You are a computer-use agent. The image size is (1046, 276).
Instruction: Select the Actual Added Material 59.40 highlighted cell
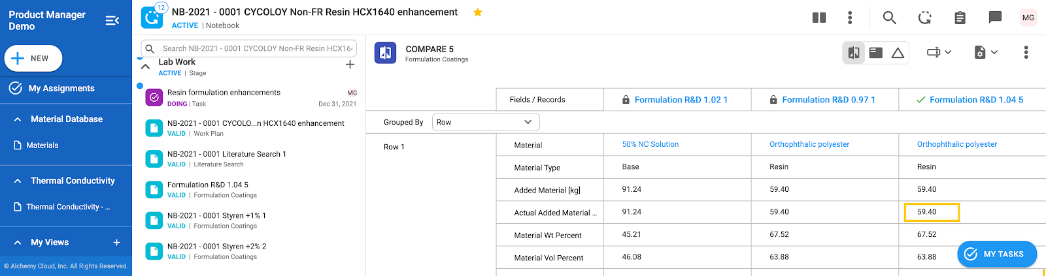[932, 212]
